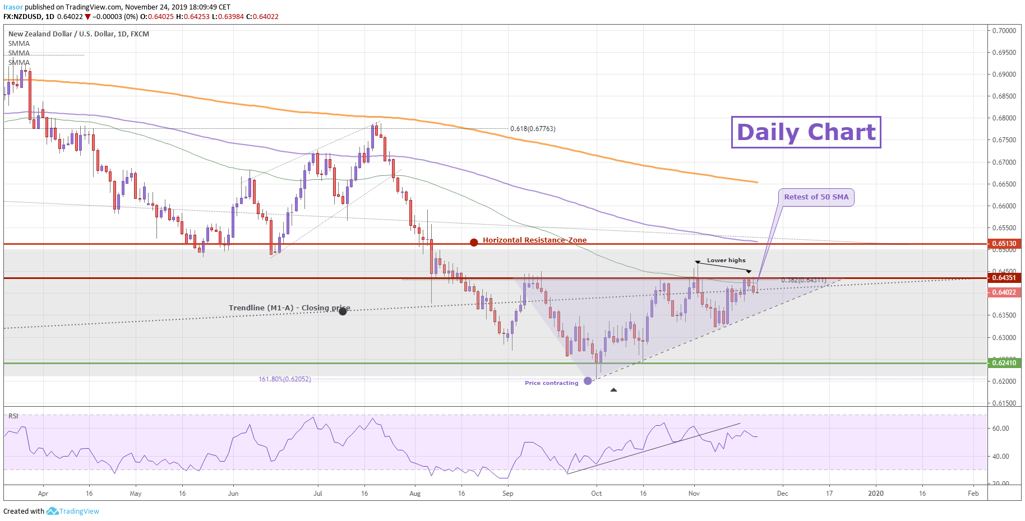Select the Retest of 50 SMA callout

tap(816, 197)
